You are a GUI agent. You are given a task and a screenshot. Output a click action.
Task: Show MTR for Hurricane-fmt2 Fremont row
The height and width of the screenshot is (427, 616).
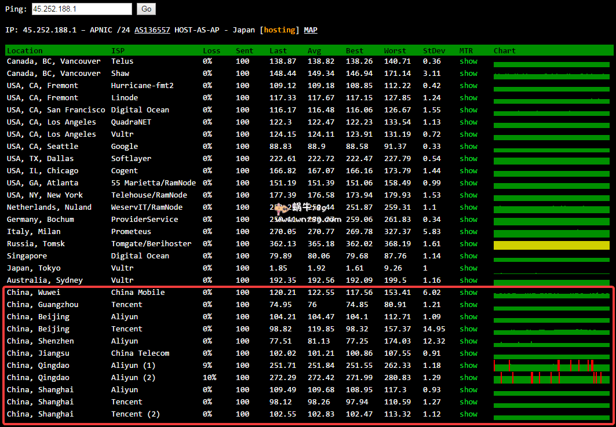click(468, 86)
